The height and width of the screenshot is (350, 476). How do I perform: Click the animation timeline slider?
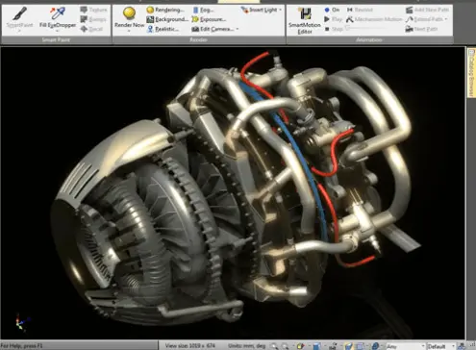pyautogui.click(x=373, y=29)
